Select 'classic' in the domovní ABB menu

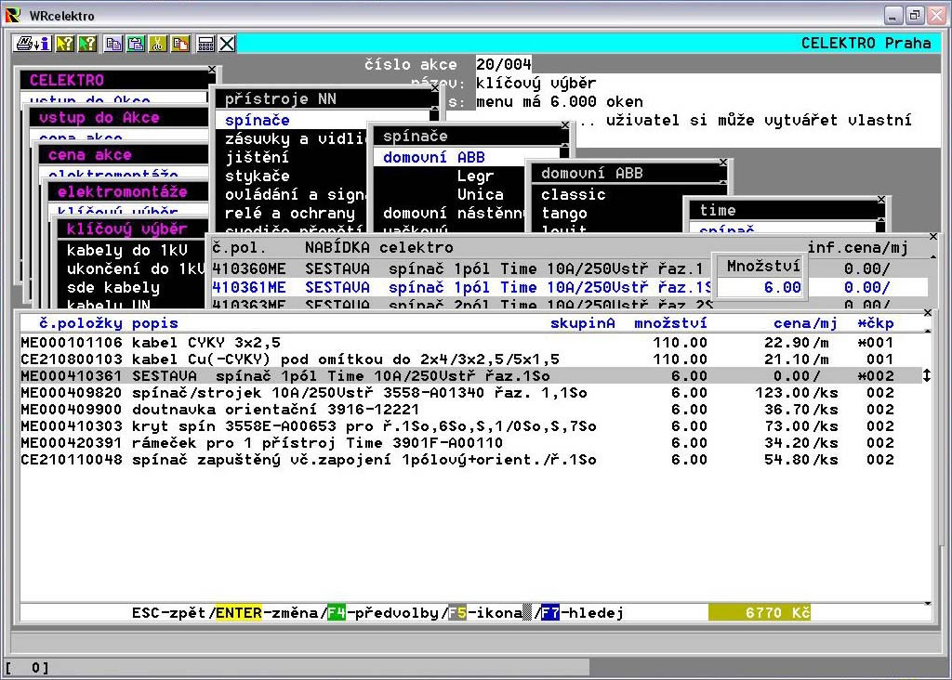[573, 194]
